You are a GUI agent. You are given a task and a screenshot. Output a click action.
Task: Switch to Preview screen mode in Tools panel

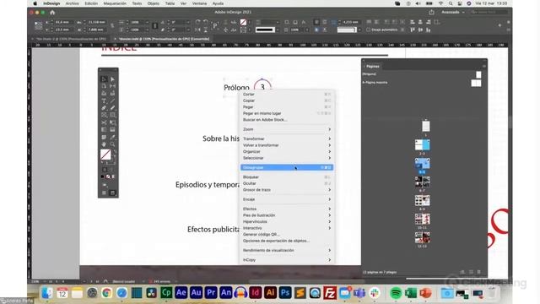112,193
